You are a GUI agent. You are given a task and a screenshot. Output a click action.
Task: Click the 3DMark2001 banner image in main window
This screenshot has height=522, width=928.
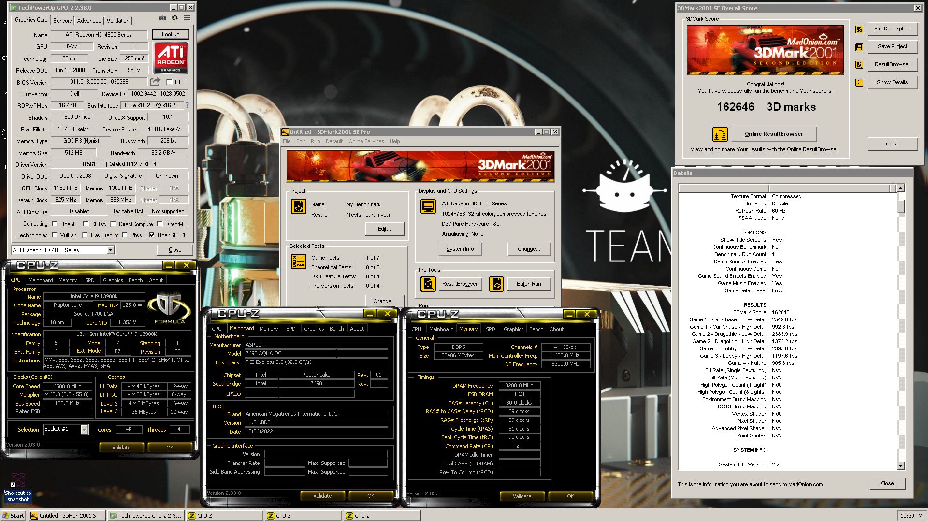(x=420, y=166)
